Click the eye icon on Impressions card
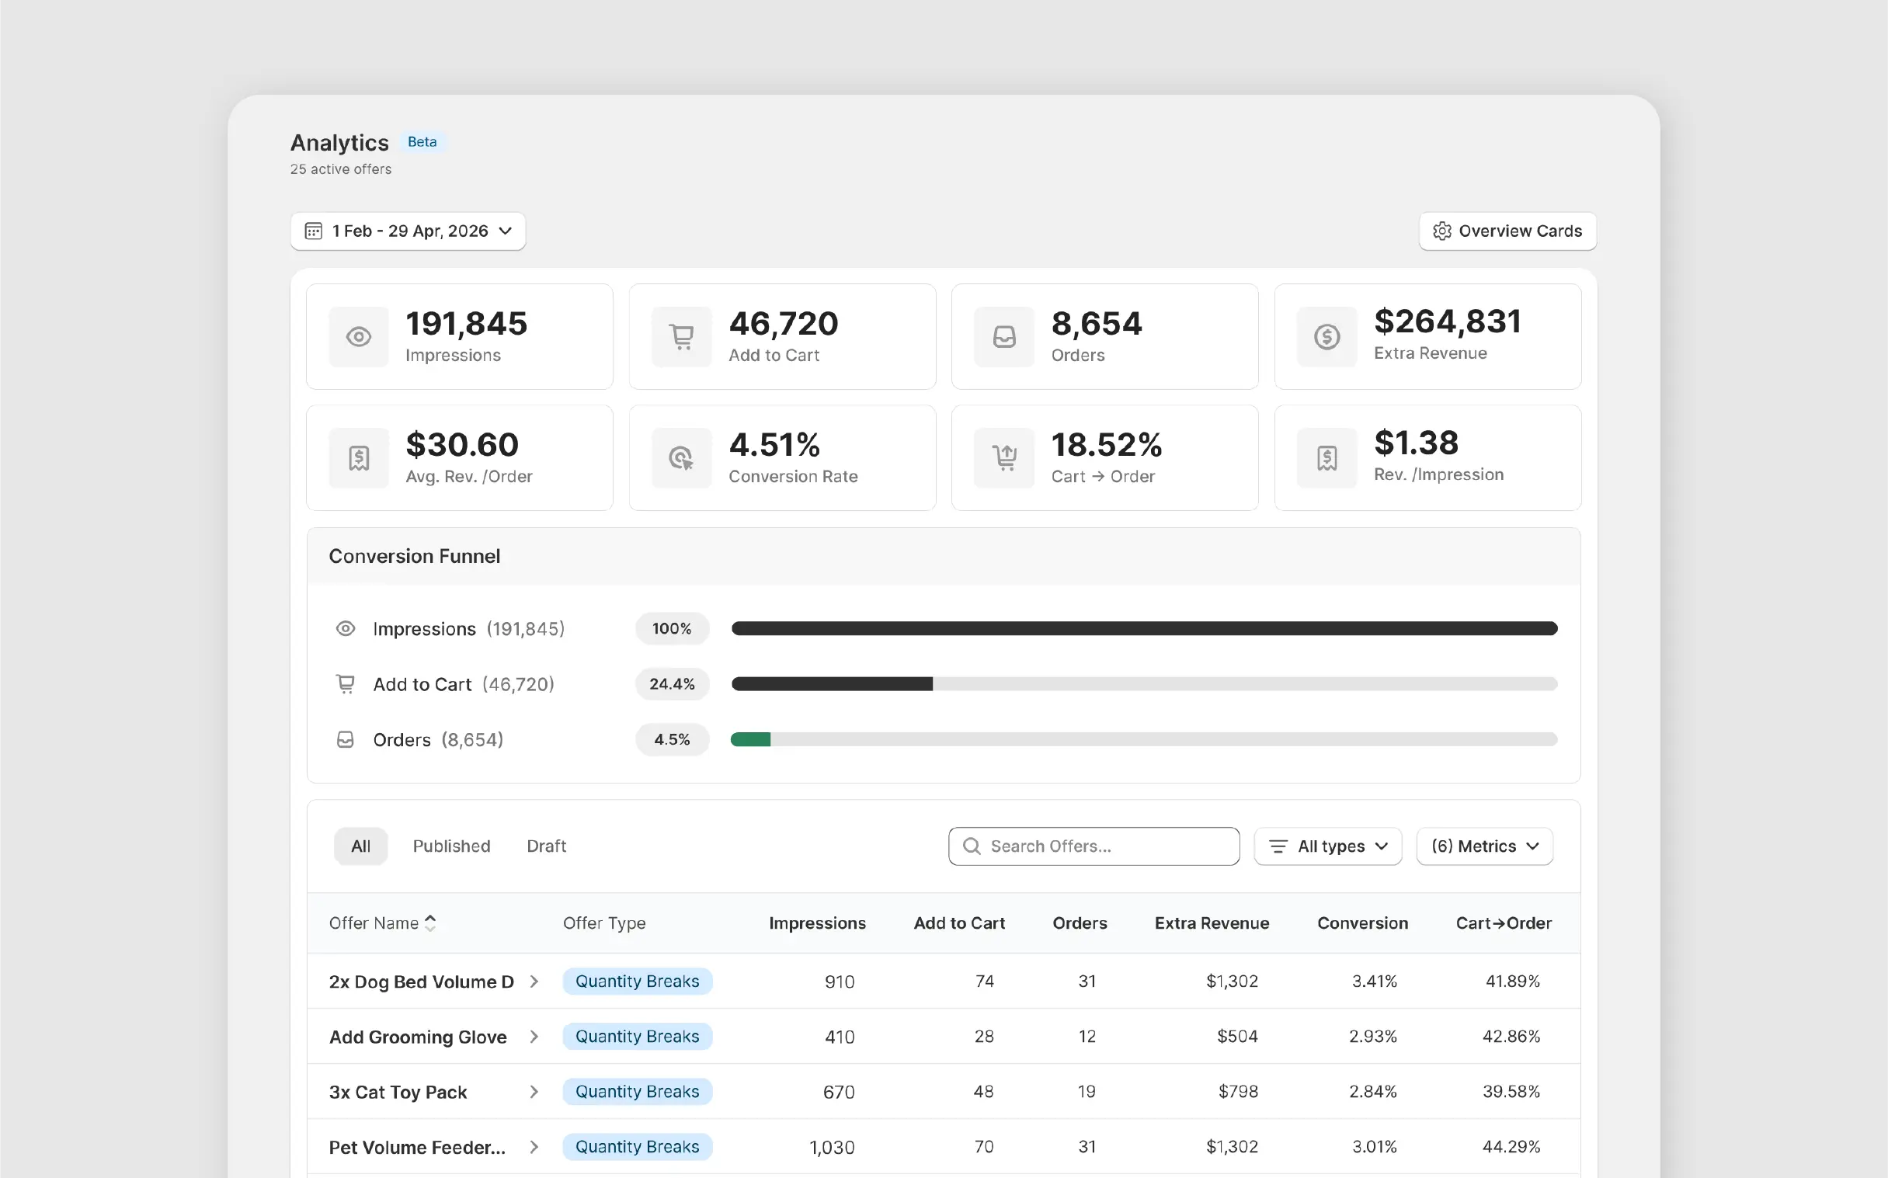This screenshot has width=1888, height=1178. (x=359, y=336)
